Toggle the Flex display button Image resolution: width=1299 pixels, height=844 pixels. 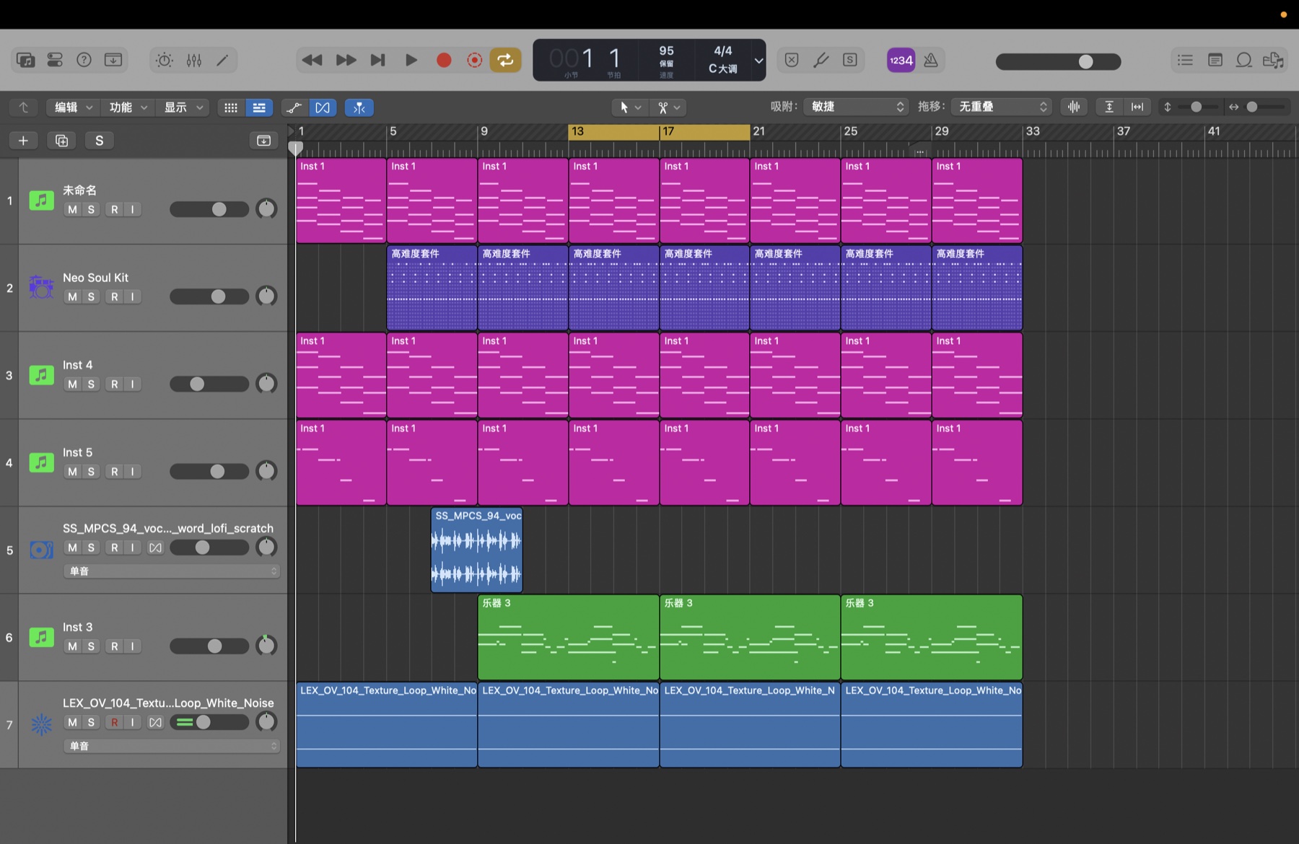tap(323, 107)
